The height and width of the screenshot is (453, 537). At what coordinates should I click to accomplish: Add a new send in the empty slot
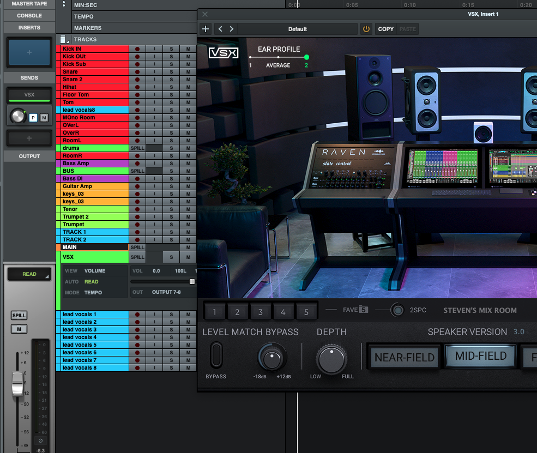[x=29, y=138]
